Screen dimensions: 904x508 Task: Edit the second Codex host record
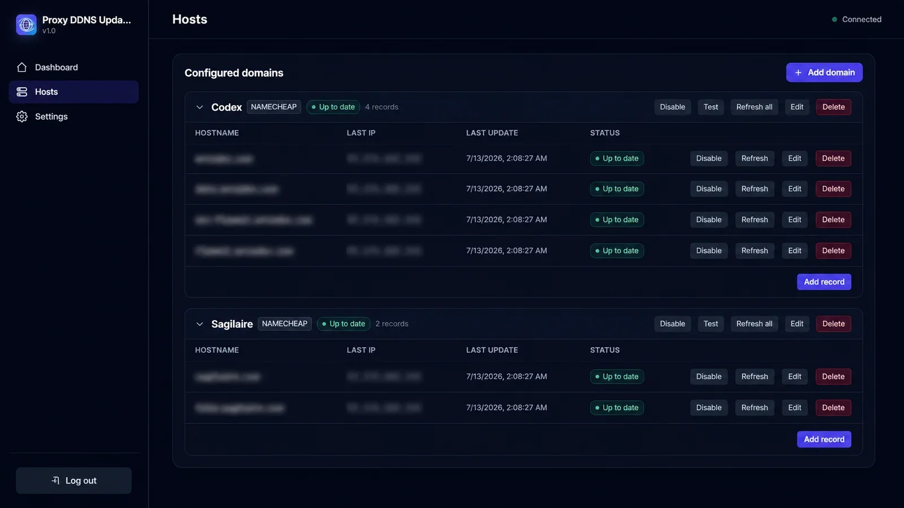point(794,189)
